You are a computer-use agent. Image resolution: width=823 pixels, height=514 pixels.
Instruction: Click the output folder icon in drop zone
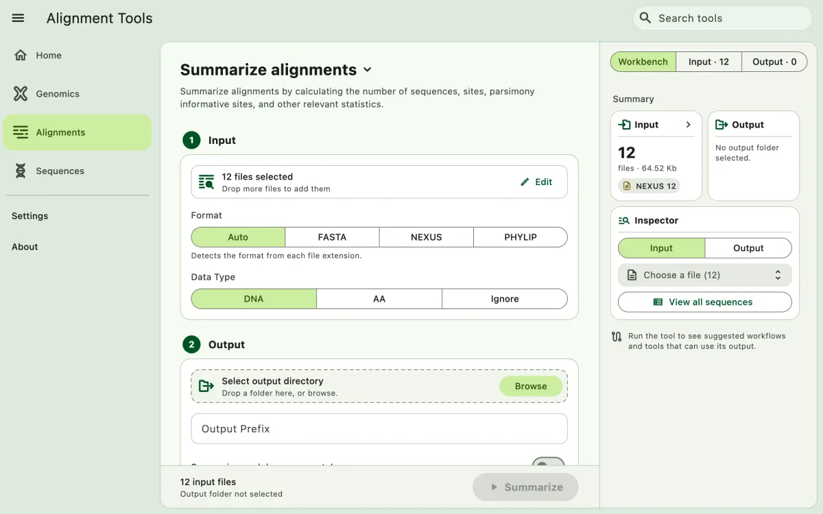click(x=206, y=387)
